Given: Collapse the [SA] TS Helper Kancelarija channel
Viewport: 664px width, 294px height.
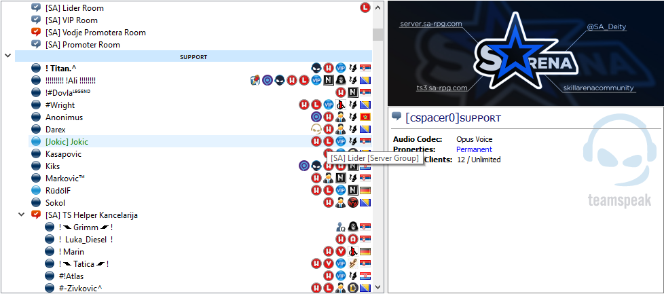Looking at the screenshot, I should coord(21,215).
